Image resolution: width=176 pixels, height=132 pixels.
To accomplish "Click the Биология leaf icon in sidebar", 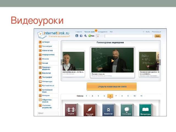I will (x=40, y=73).
